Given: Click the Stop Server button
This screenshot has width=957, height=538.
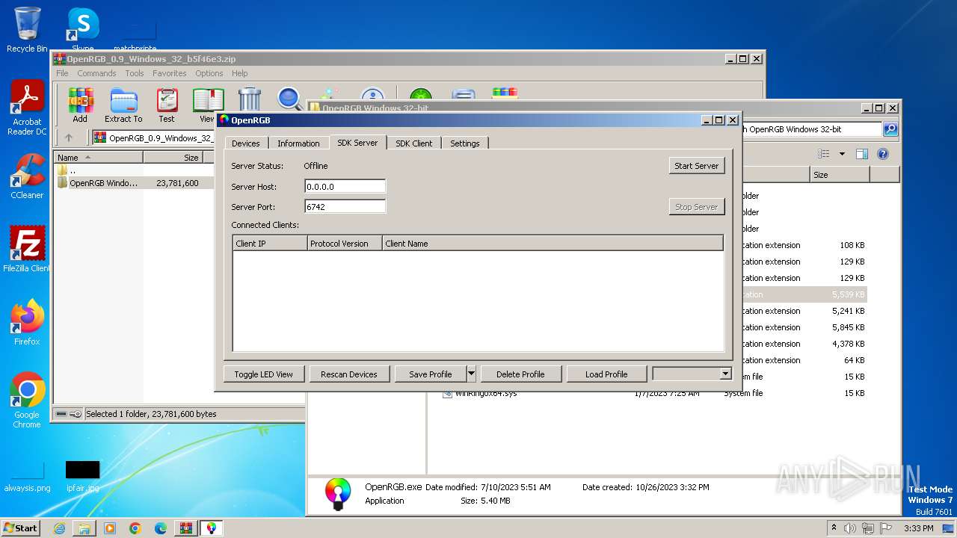Looking at the screenshot, I should tap(696, 207).
